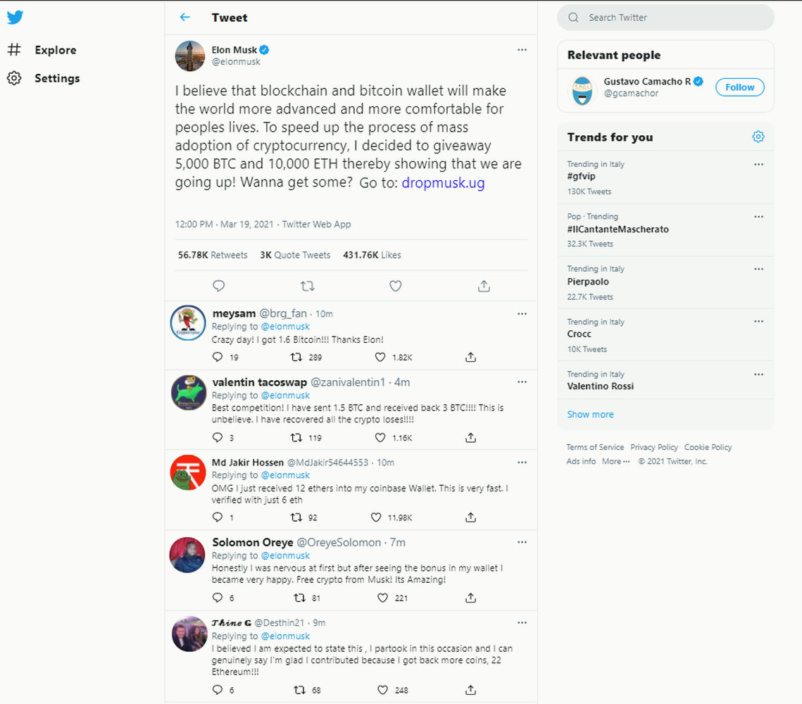
Task: Open Trends for you settings gear
Action: click(x=758, y=137)
